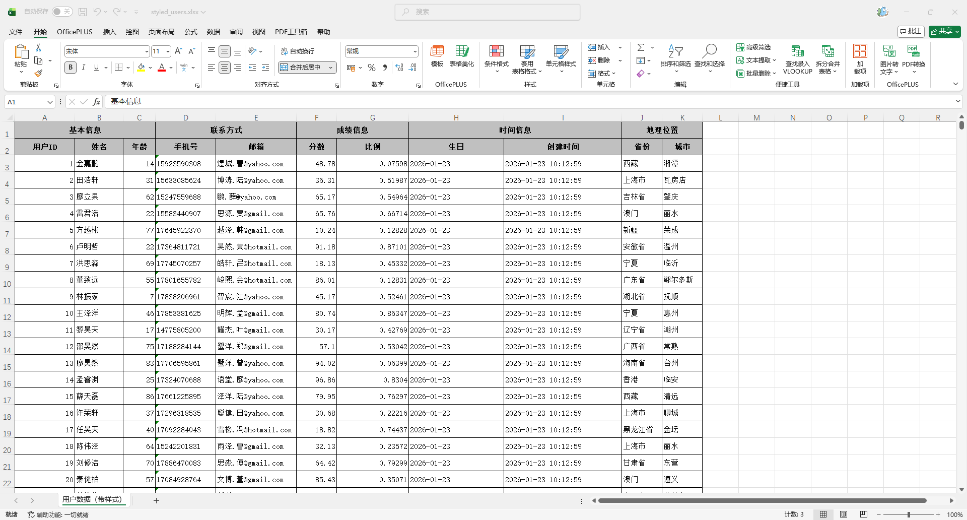
Task: Click the 批注 (Comments) button
Action: pos(911,31)
